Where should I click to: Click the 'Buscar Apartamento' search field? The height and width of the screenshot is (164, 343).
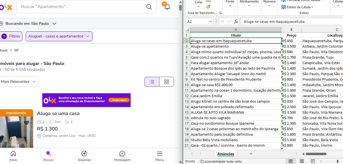click(83, 7)
